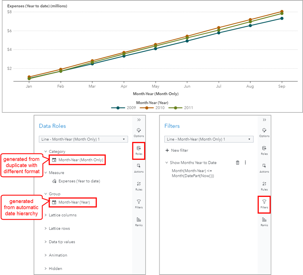This screenshot has height=275, width=303.
Task: Click the New filter link
Action: (x=180, y=150)
